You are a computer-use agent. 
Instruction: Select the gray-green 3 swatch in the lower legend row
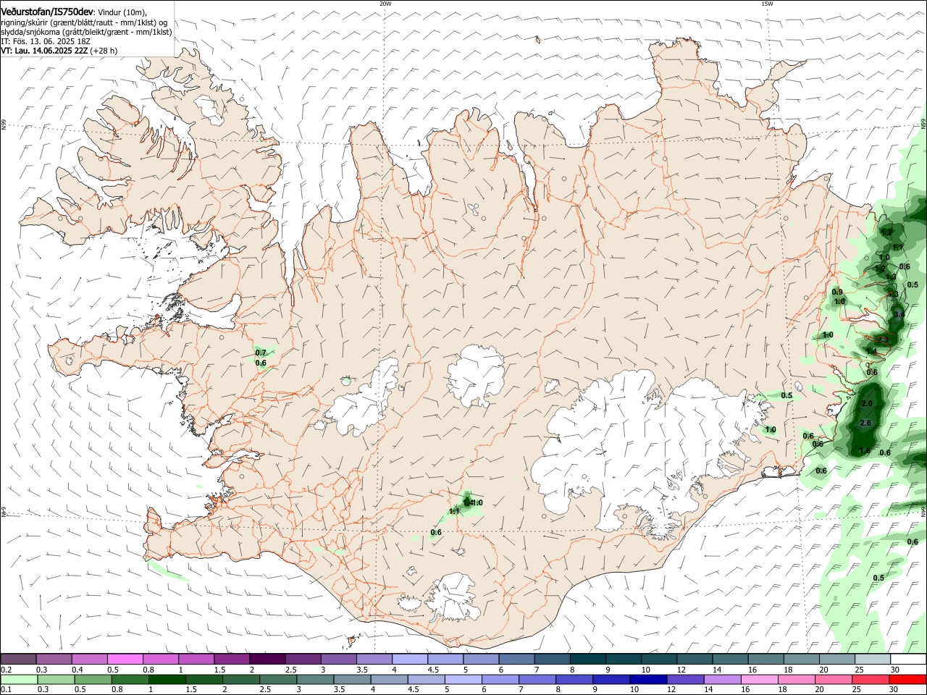tap(315, 680)
